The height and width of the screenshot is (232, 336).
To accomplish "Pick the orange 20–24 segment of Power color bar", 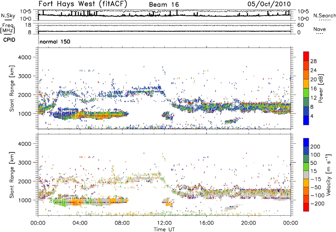I will 306,75.
